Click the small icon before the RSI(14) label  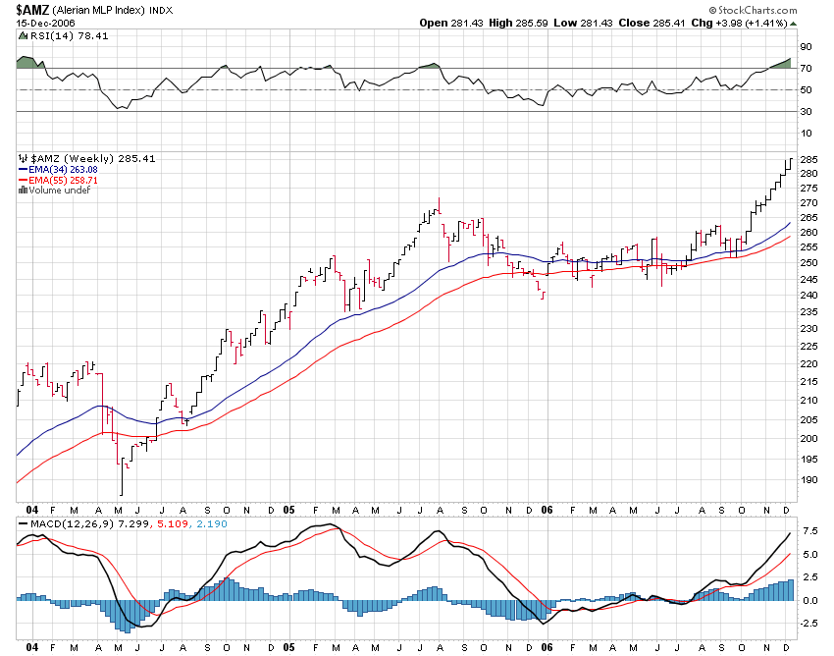[x=23, y=35]
